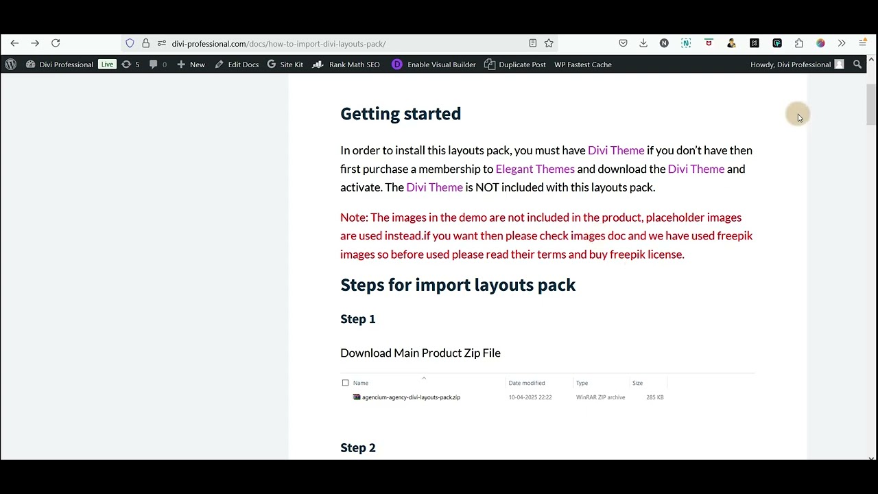Screen dimensions: 878x494
Task: Click the 285 KB file size value
Action: [x=655, y=397]
